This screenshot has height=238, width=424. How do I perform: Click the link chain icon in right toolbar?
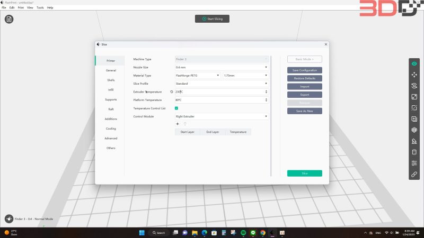click(414, 175)
